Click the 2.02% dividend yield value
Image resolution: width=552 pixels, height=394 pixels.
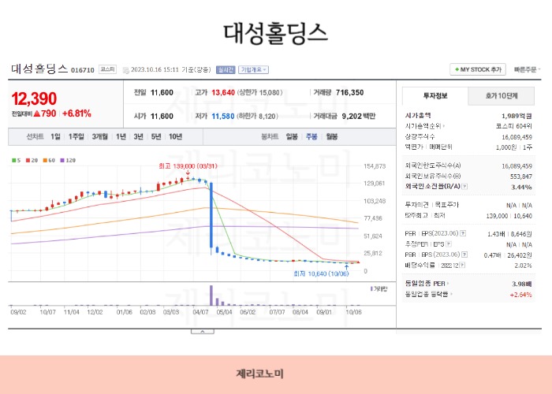(523, 266)
